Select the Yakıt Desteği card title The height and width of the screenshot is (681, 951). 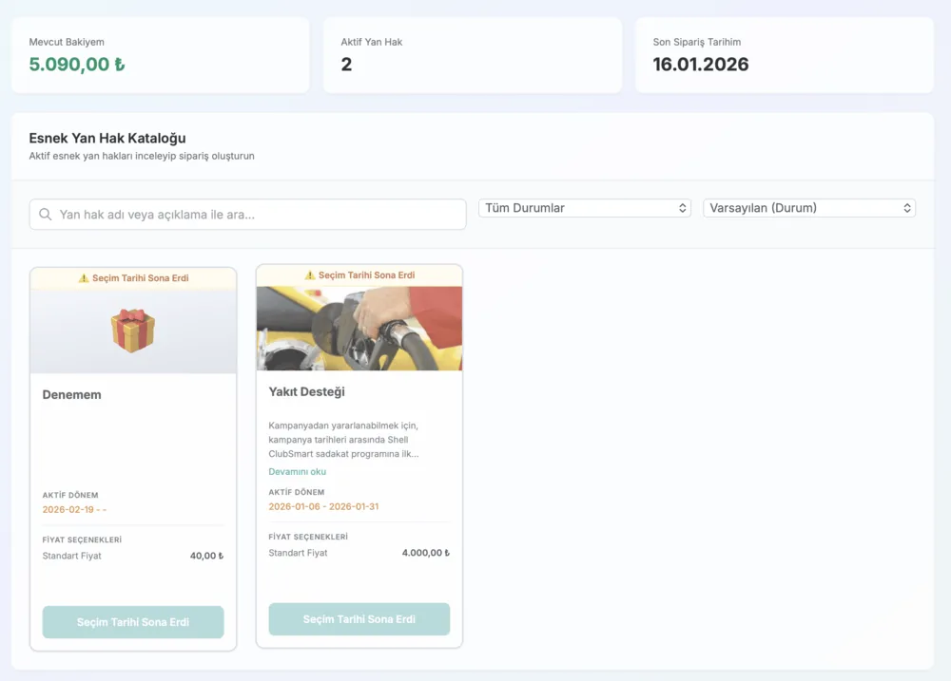click(306, 391)
